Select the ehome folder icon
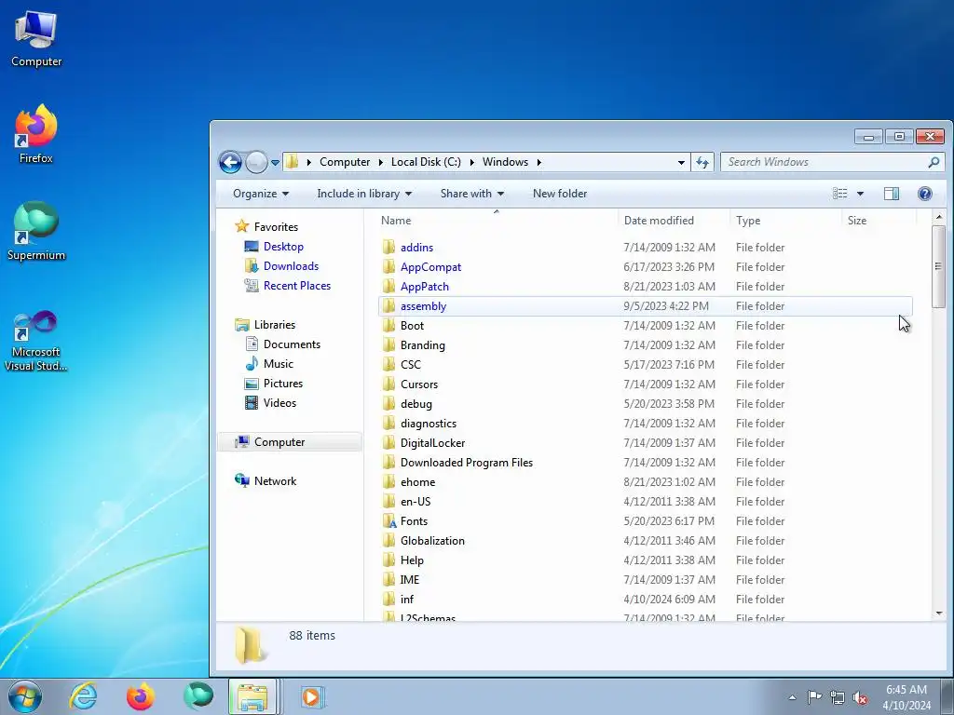This screenshot has width=954, height=715. pos(388,482)
